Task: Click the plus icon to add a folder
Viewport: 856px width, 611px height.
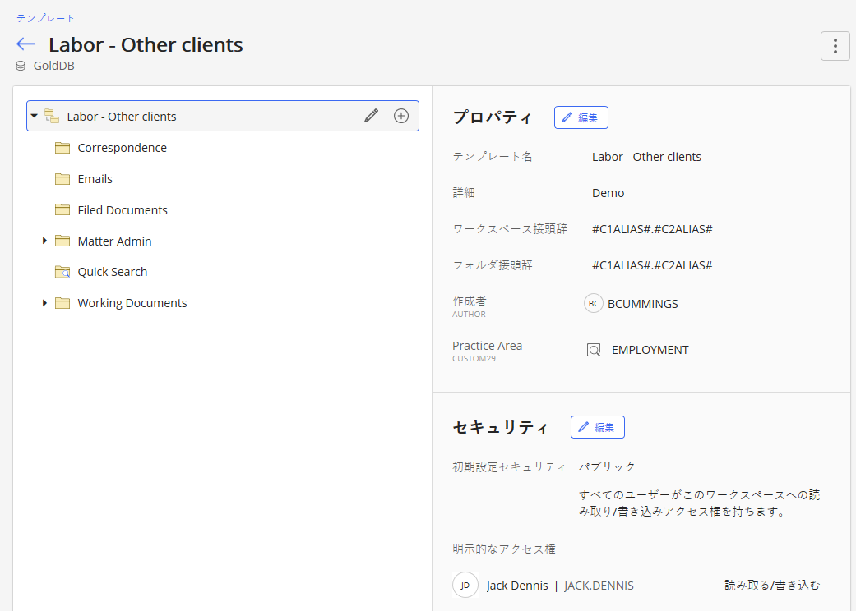Action: pyautogui.click(x=400, y=117)
